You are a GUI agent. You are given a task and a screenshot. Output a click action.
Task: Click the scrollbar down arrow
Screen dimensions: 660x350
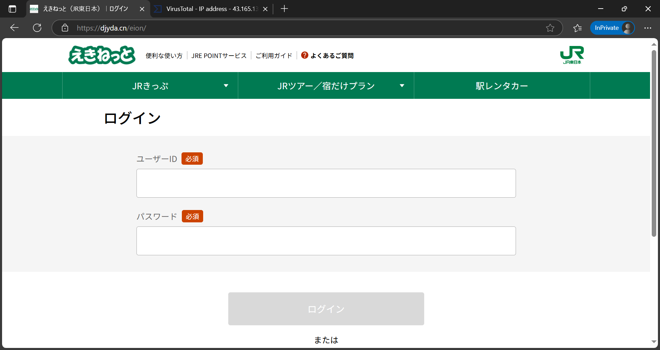[654, 342]
